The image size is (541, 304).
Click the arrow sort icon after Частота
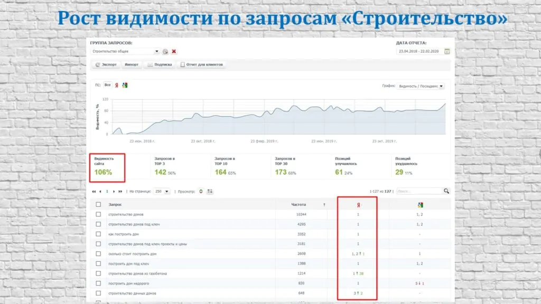[324, 205]
